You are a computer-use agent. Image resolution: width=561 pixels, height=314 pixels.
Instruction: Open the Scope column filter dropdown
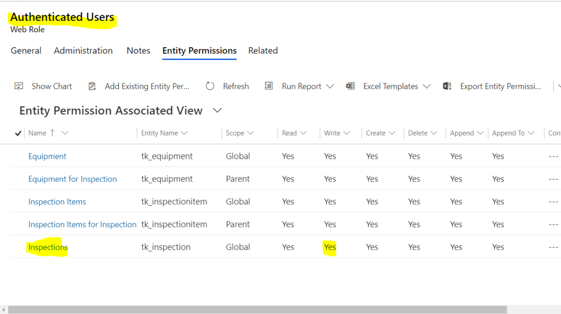coord(251,133)
